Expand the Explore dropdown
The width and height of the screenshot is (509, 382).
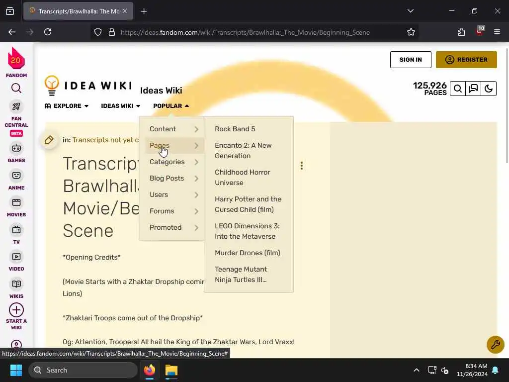pos(67,106)
